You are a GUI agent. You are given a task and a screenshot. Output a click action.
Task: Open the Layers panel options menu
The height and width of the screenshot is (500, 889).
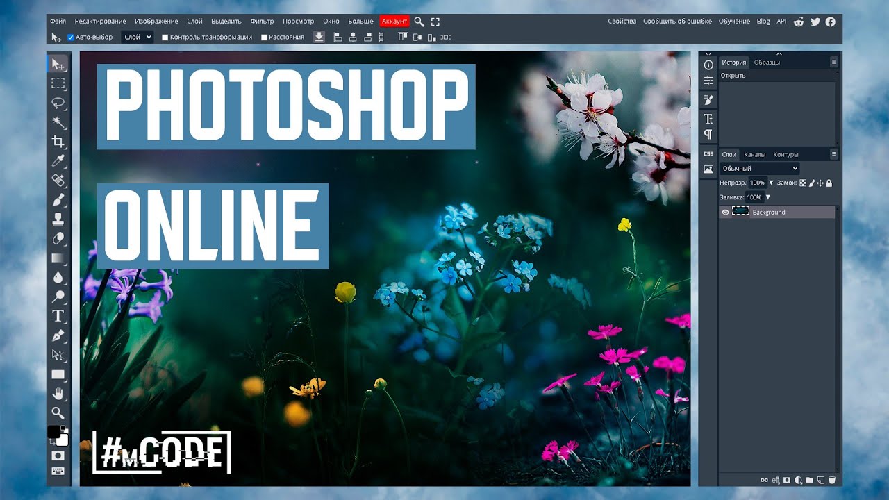834,154
